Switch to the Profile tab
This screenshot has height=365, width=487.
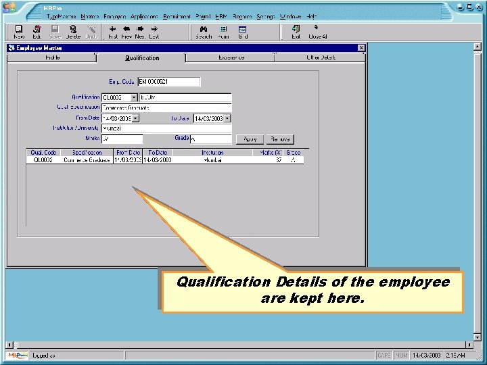point(52,57)
